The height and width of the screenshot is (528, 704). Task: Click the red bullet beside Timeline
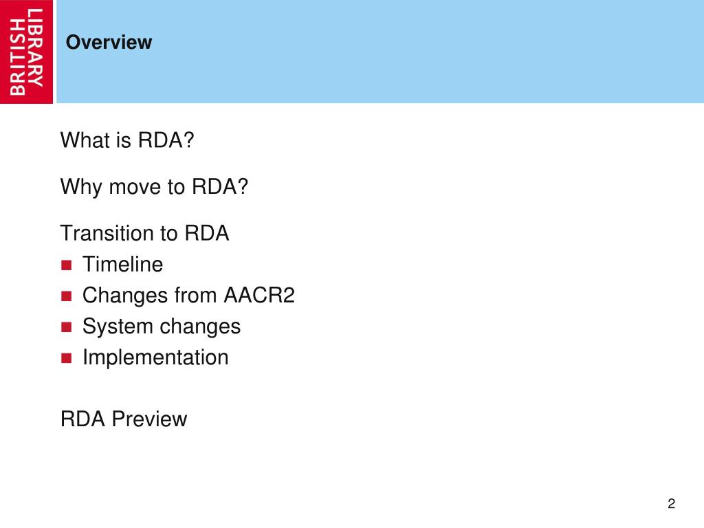point(67,265)
